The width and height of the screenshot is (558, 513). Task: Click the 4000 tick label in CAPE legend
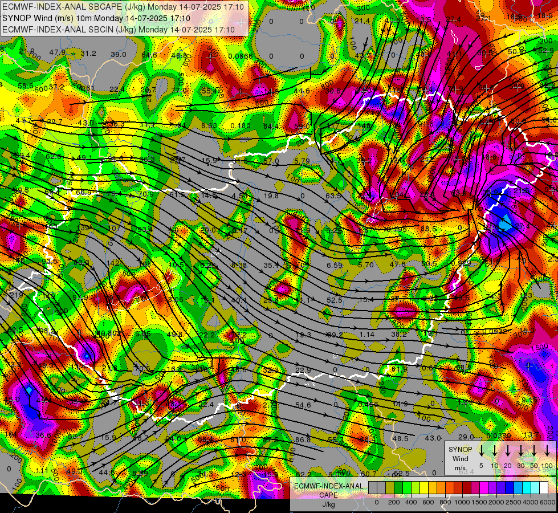point(530,502)
